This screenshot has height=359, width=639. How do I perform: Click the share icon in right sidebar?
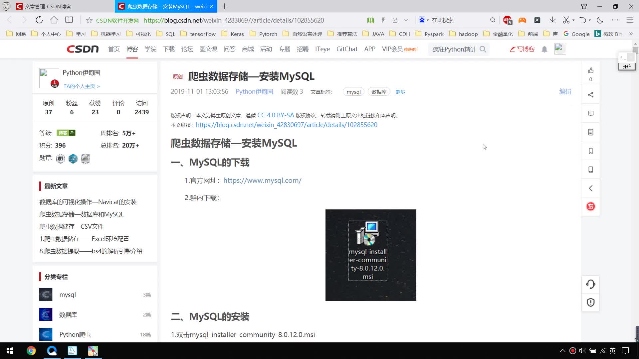590,95
